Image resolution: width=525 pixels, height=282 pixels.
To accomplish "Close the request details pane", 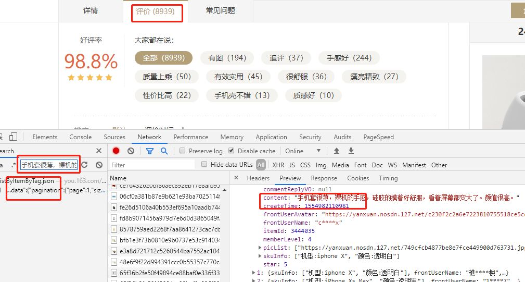I will pos(236,178).
